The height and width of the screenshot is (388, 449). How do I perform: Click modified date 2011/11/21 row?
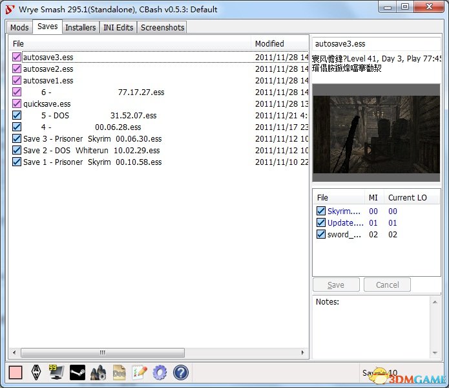pyautogui.click(x=281, y=116)
